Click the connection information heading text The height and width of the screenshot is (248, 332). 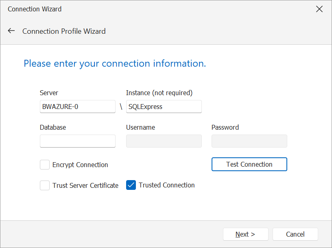[115, 63]
